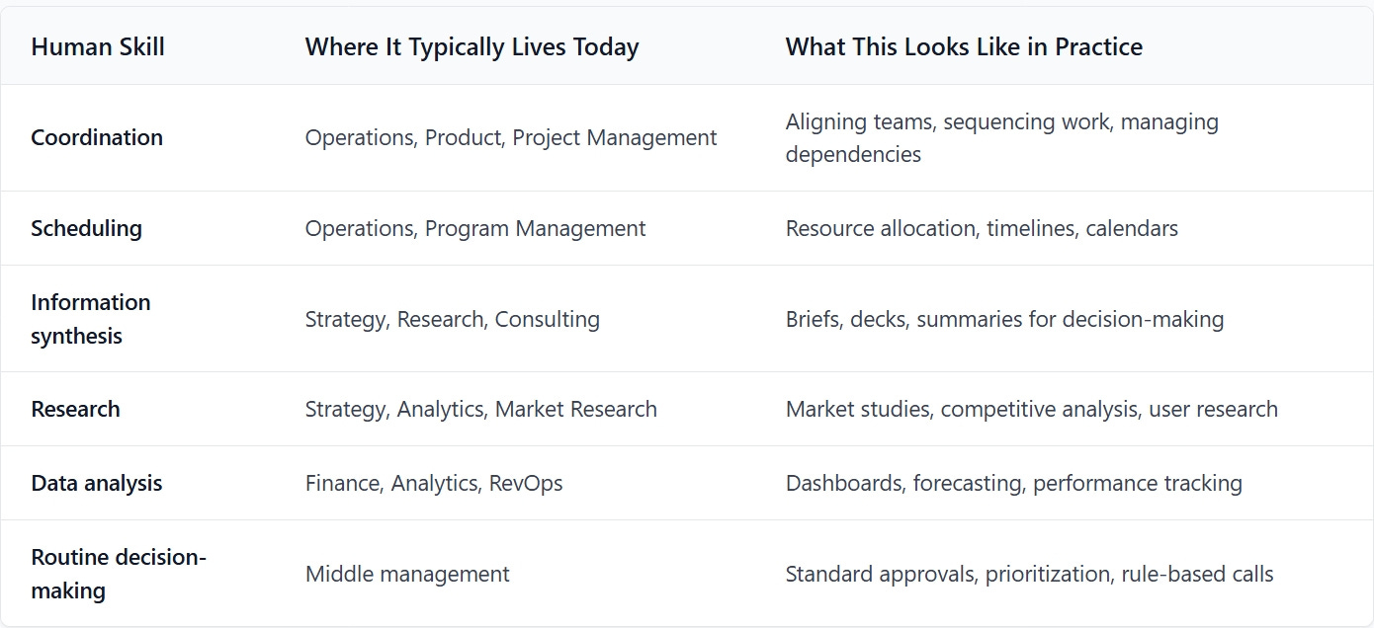Click "Resource allocation, timelines, calendars" text

pyautogui.click(x=982, y=228)
